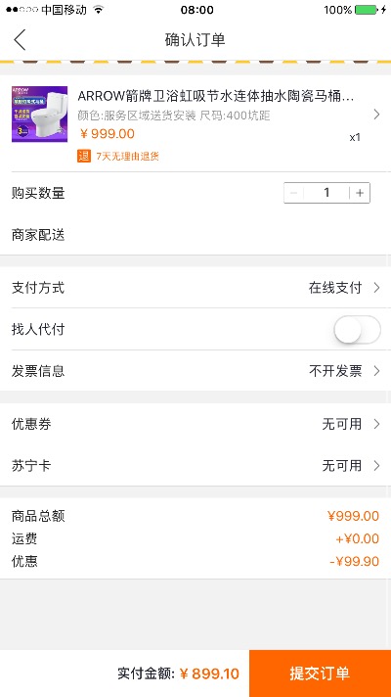Decrease quantity with the minus icon
Screen dimensions: 391x697
[293, 193]
